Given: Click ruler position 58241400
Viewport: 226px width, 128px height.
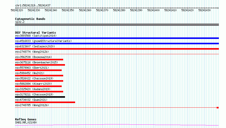Looking at the screenshot, I should coord(153,10).
